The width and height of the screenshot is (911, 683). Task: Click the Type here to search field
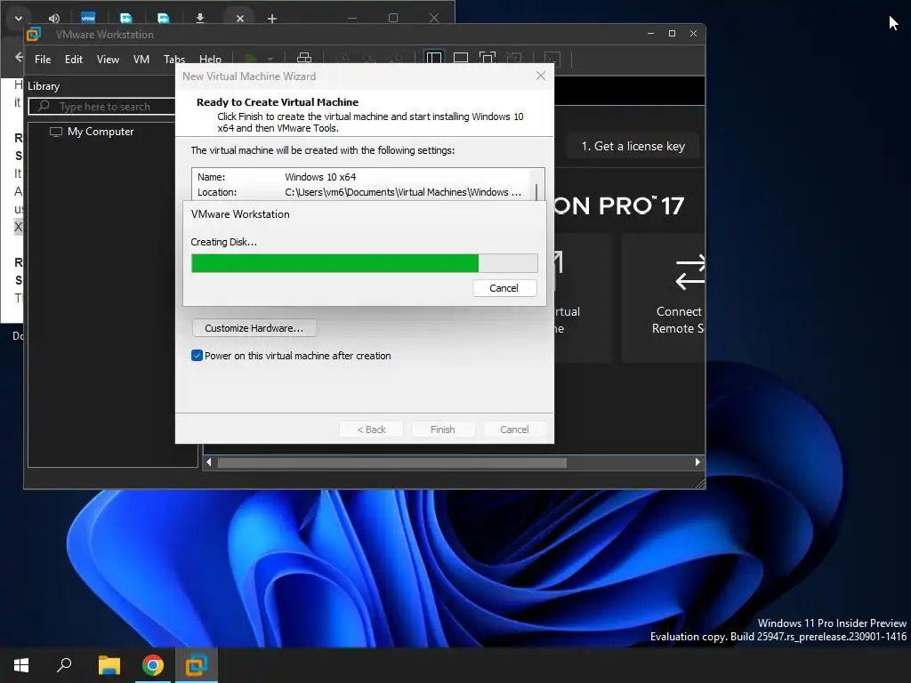(103, 107)
